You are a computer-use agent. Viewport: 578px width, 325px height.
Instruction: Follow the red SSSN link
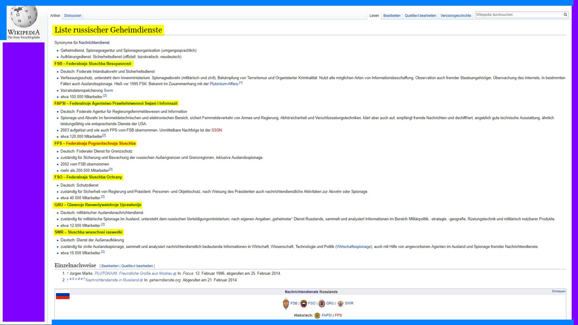pos(217,130)
